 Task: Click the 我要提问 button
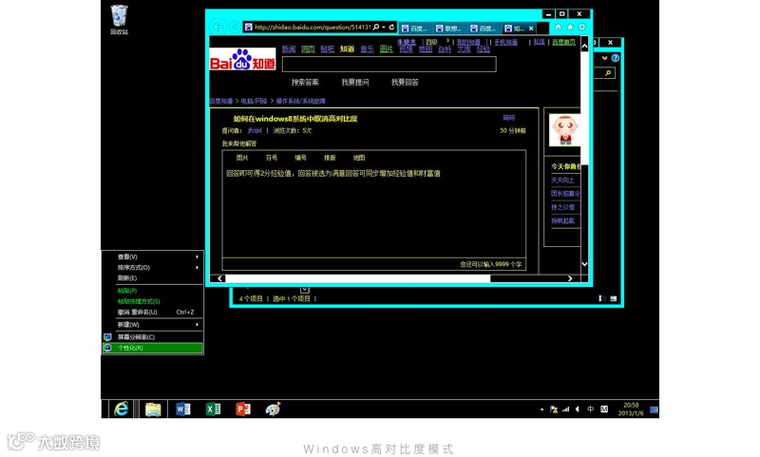coord(355,83)
